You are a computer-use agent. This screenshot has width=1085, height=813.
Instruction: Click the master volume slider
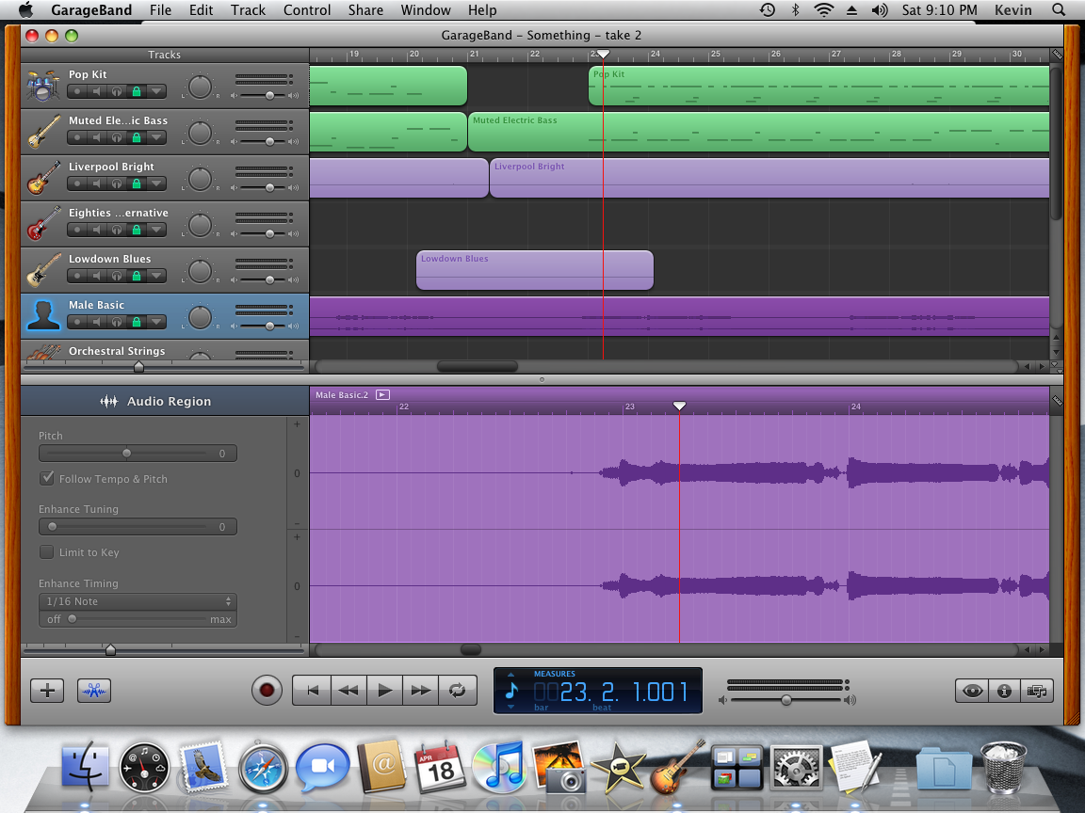pyautogui.click(x=786, y=698)
